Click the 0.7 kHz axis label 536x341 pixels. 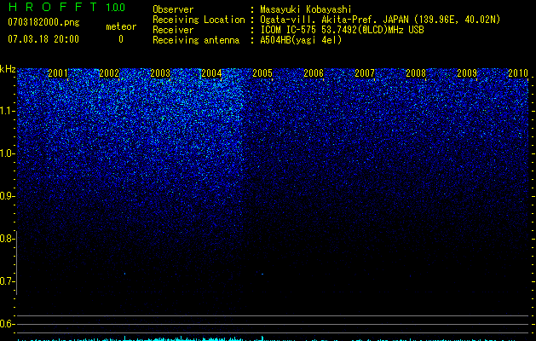click(8, 281)
